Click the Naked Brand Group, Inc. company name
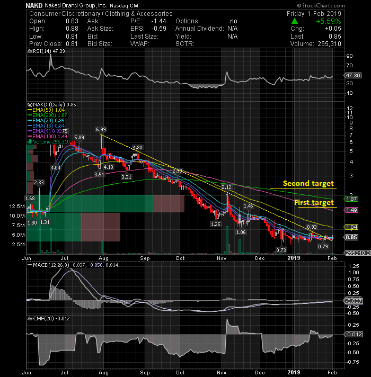 [76, 5]
